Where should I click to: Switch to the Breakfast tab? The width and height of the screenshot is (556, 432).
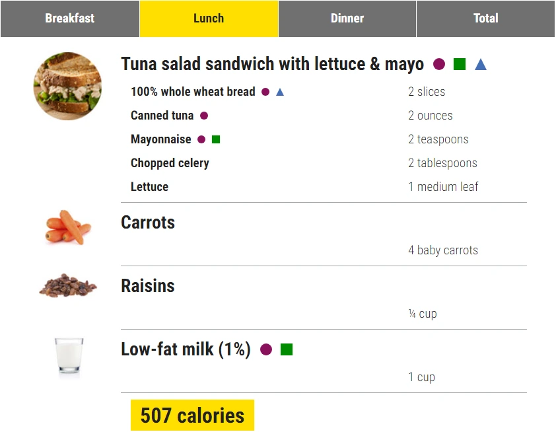pos(70,18)
